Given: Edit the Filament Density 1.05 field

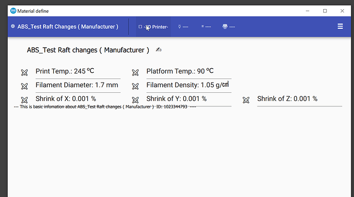Looking at the screenshot, I should tap(189, 86).
